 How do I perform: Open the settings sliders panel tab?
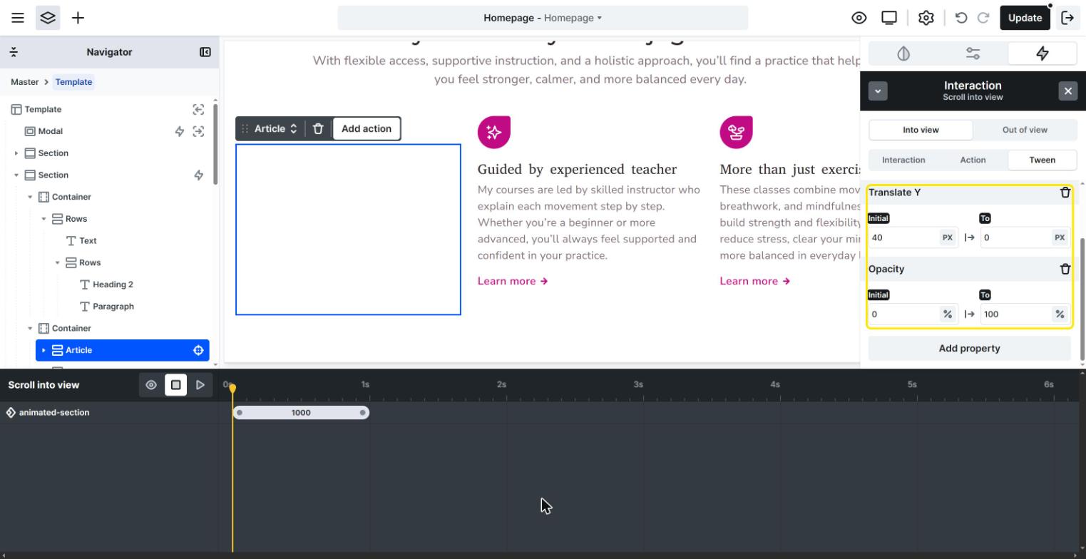[x=973, y=53]
